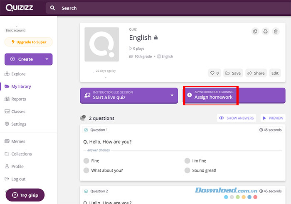291x204 pixels.
Task: Click into the Search field
Action: (166, 8)
